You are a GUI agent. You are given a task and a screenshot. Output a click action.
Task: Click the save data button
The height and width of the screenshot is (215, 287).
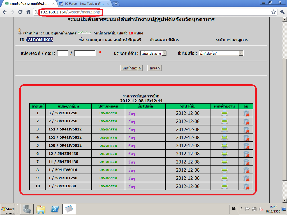131,68
